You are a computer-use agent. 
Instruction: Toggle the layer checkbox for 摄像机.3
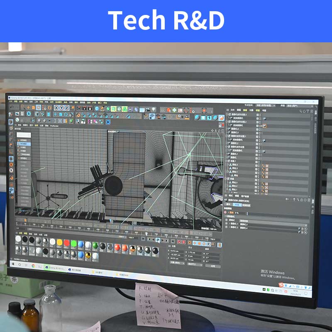pyautogui.click(x=257, y=133)
